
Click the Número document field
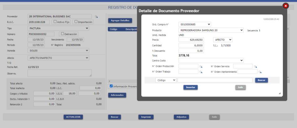tap(41, 34)
